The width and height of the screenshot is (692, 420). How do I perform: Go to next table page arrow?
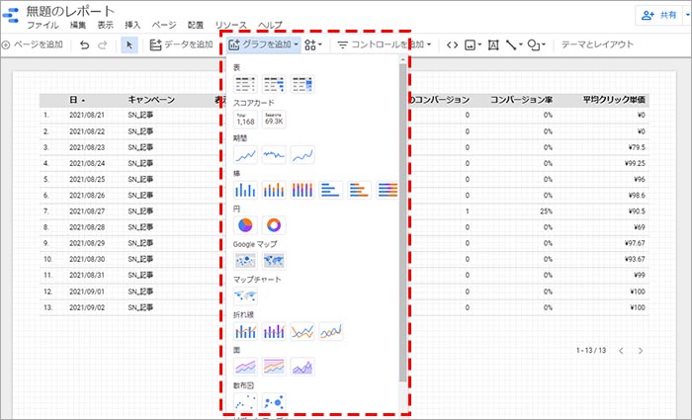tap(641, 351)
